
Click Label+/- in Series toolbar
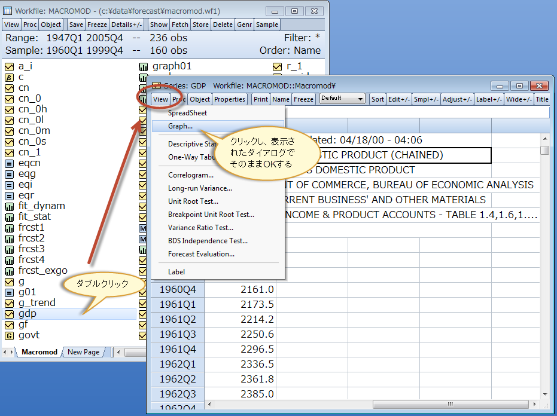(x=489, y=99)
